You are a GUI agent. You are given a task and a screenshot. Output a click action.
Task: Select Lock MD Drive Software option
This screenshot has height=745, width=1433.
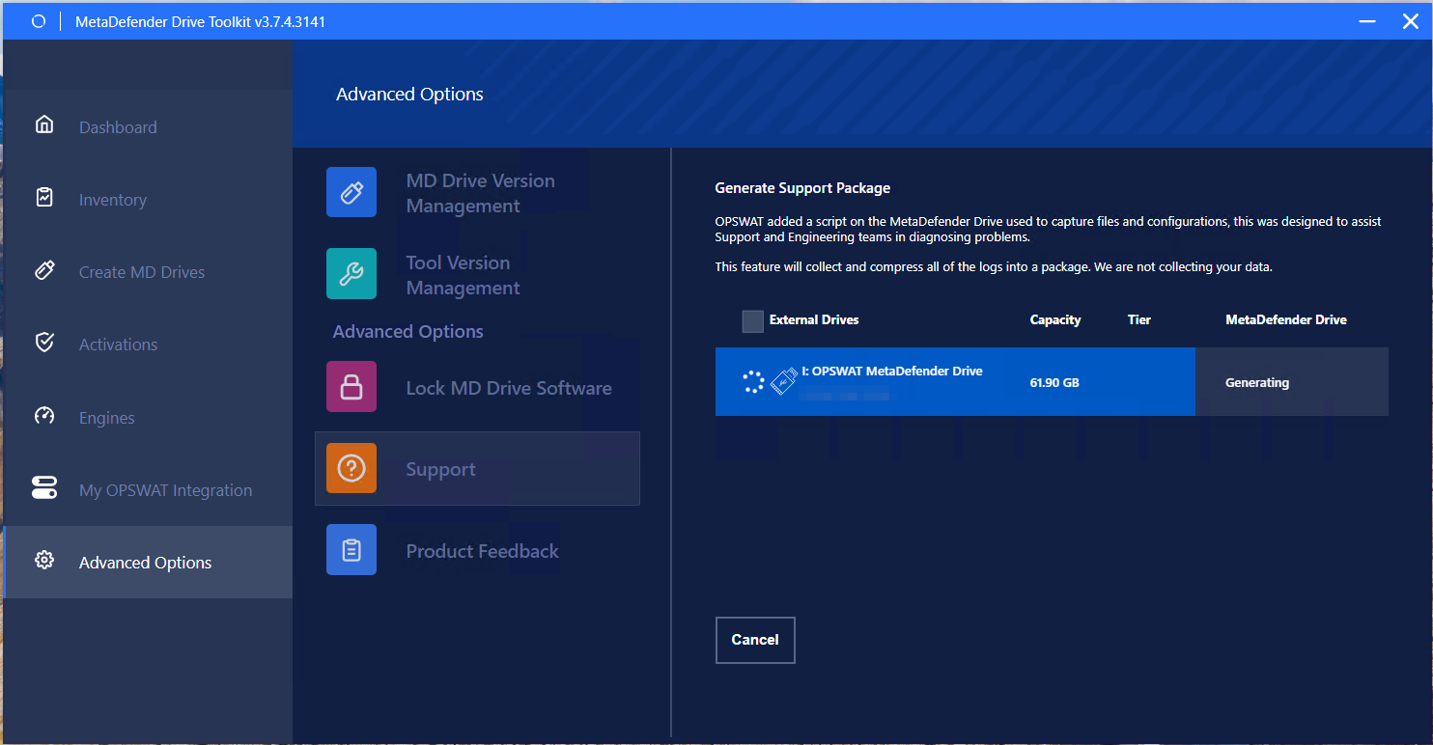click(x=477, y=387)
